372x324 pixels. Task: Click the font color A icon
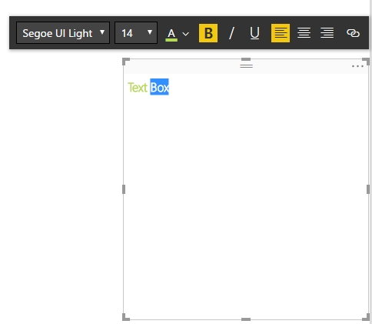point(171,35)
